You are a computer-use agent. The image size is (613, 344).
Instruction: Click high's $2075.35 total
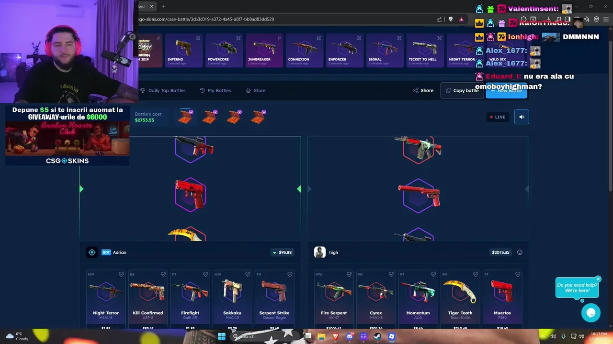500,252
